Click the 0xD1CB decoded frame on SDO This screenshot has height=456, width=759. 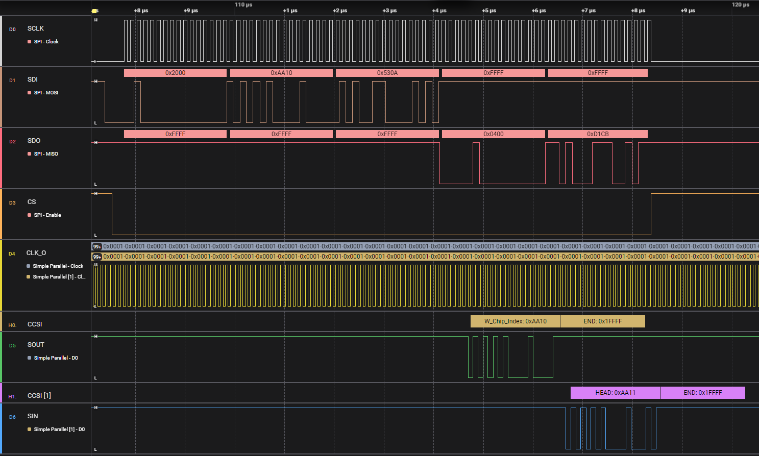(x=598, y=134)
